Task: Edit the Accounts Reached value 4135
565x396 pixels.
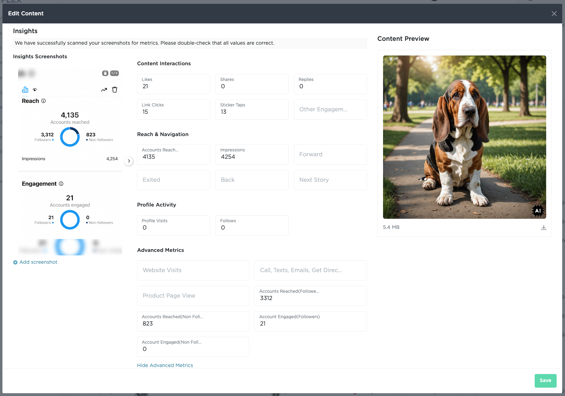Action: (174, 155)
